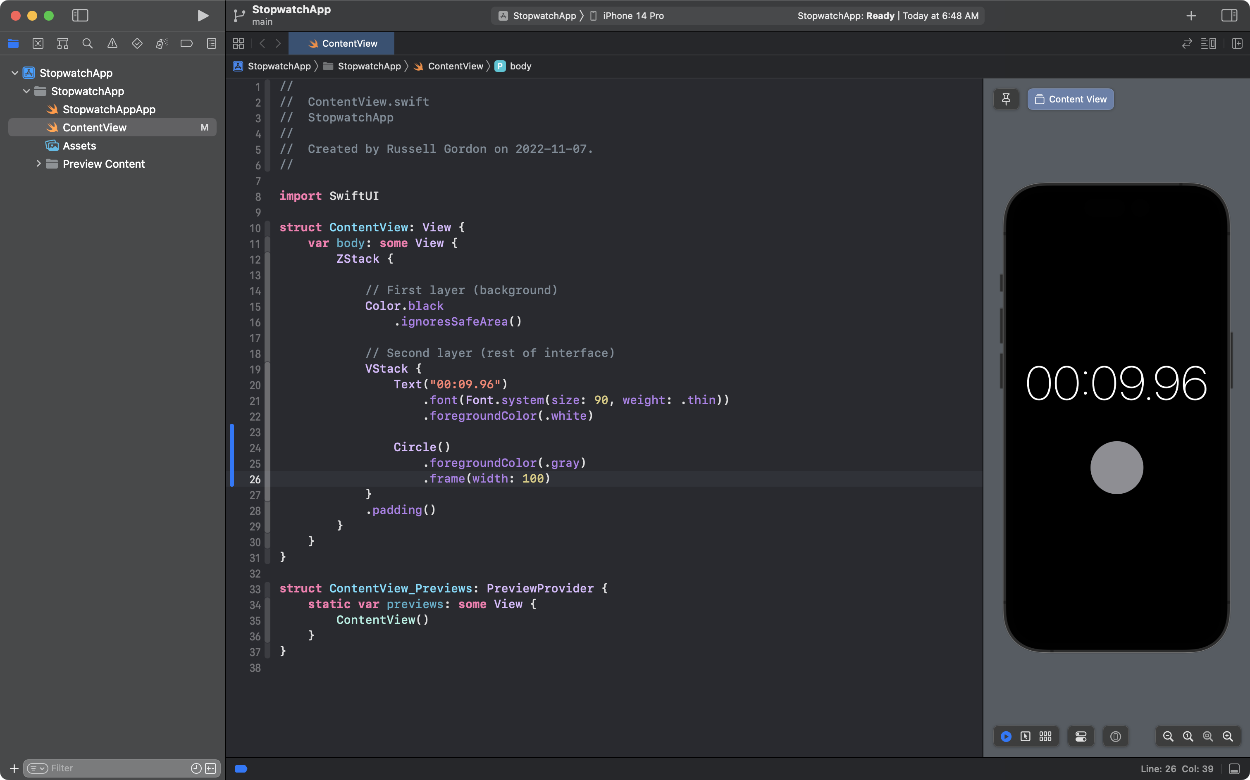The image size is (1250, 780).
Task: Open the iPhone 14 Pro destination menu
Action: point(633,15)
